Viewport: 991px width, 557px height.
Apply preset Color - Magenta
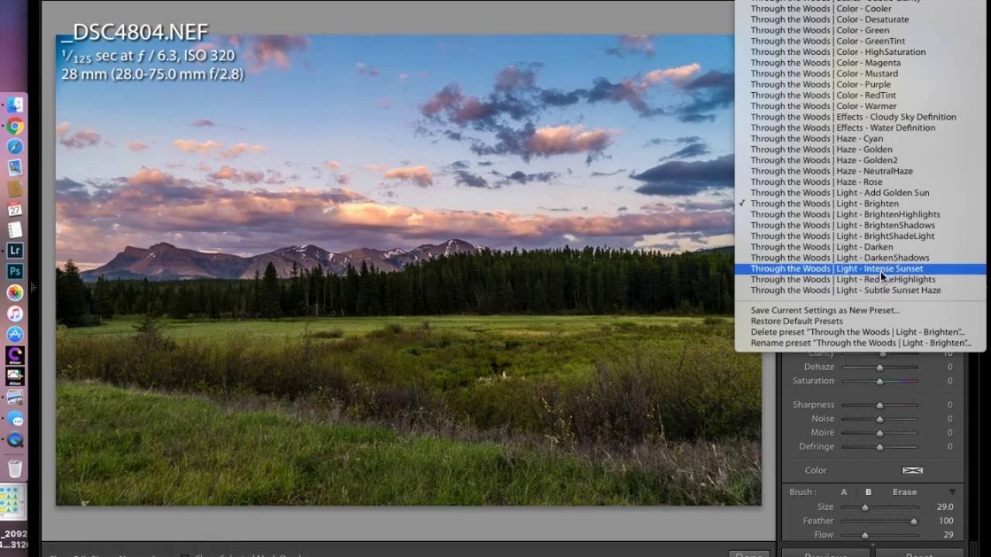click(x=859, y=63)
